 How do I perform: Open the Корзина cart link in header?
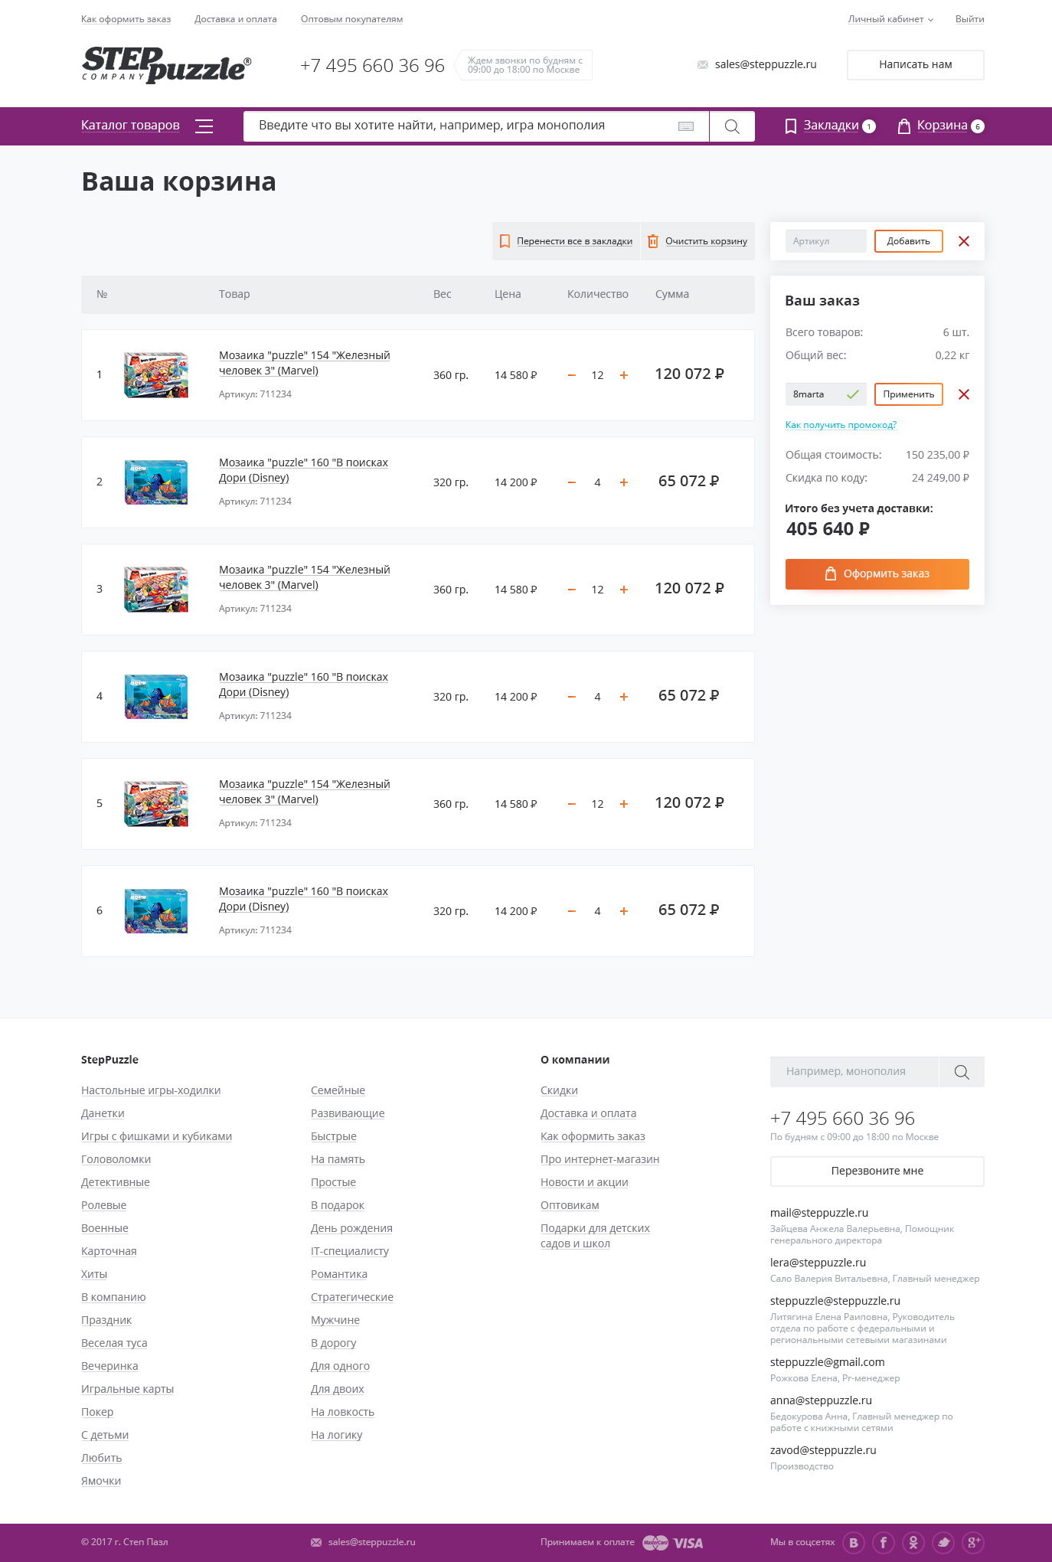point(942,126)
